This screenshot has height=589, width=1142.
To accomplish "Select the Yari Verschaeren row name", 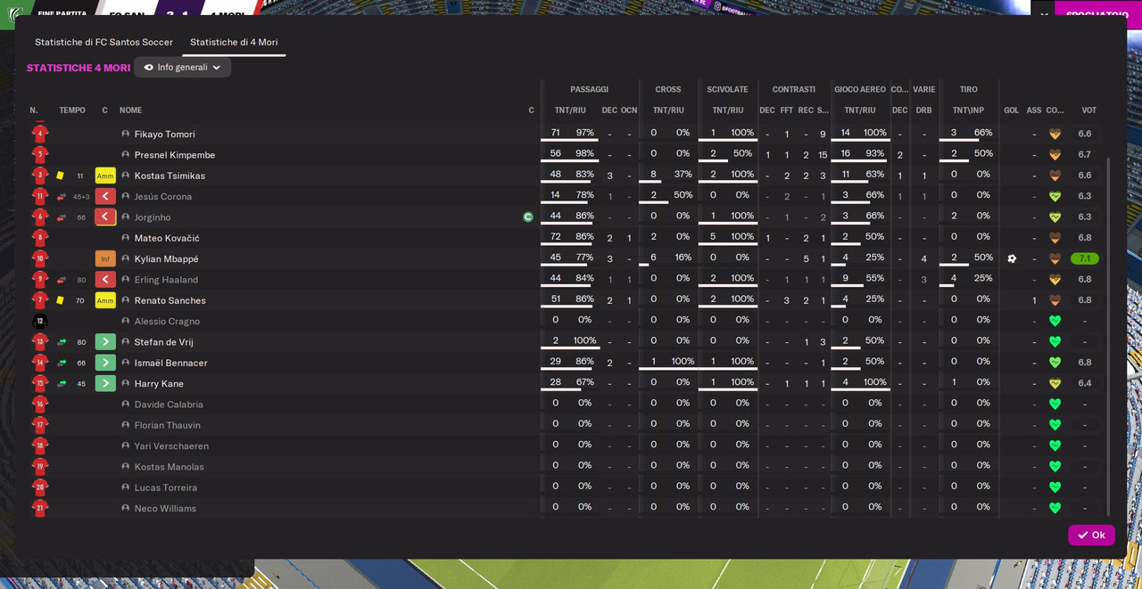I will [171, 446].
